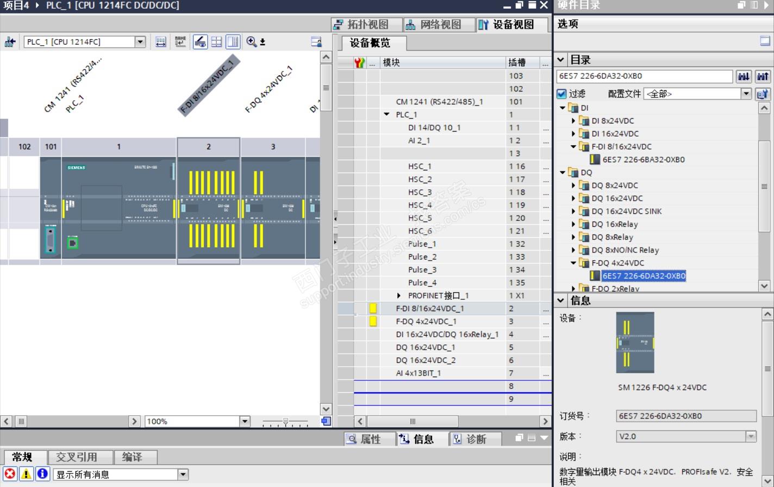The width and height of the screenshot is (774, 487).
Task: Click the SM 1226 F-DQ device preview image
Action: (x=635, y=342)
